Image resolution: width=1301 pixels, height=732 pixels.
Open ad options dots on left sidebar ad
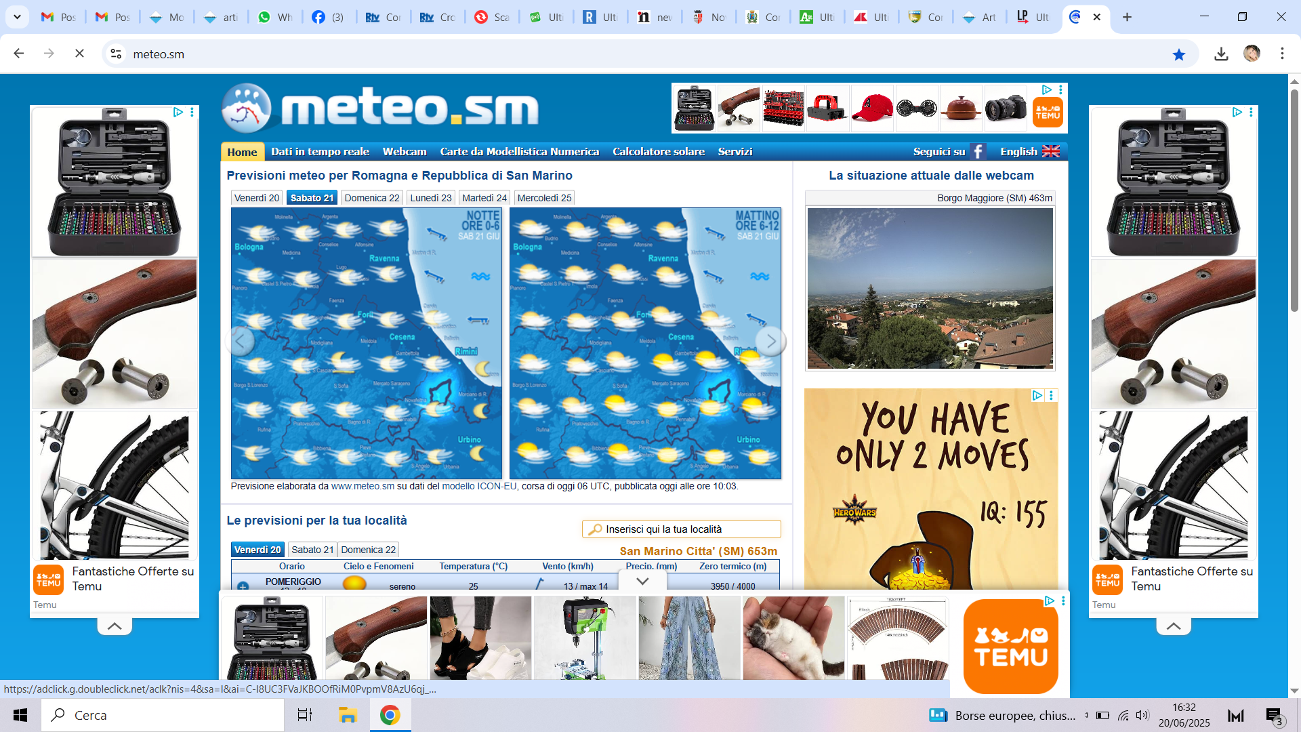[192, 112]
